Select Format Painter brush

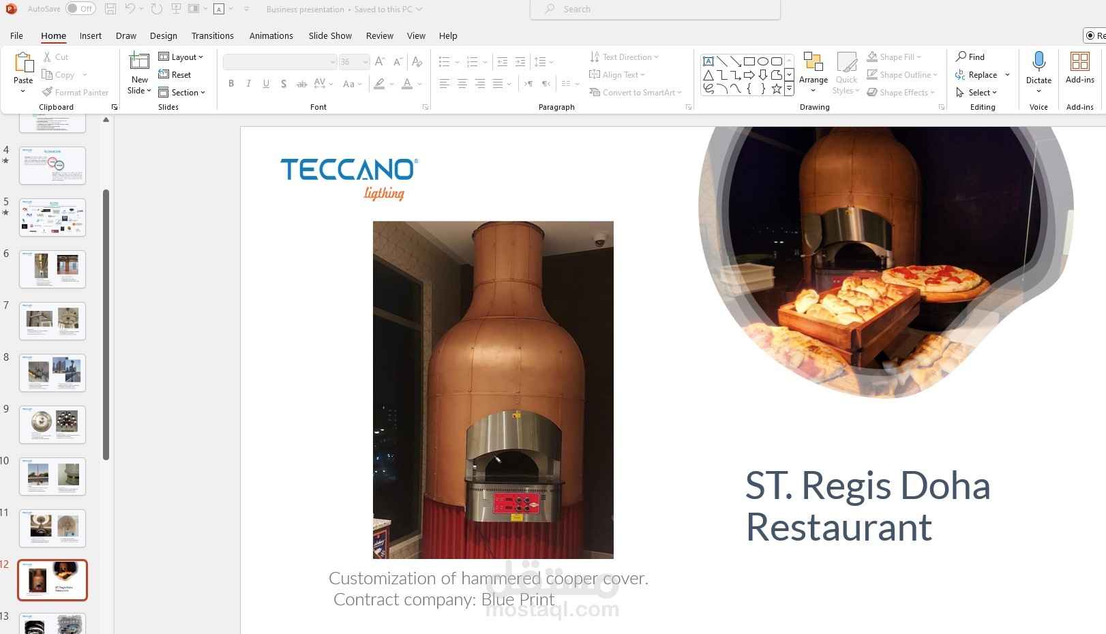pos(75,93)
